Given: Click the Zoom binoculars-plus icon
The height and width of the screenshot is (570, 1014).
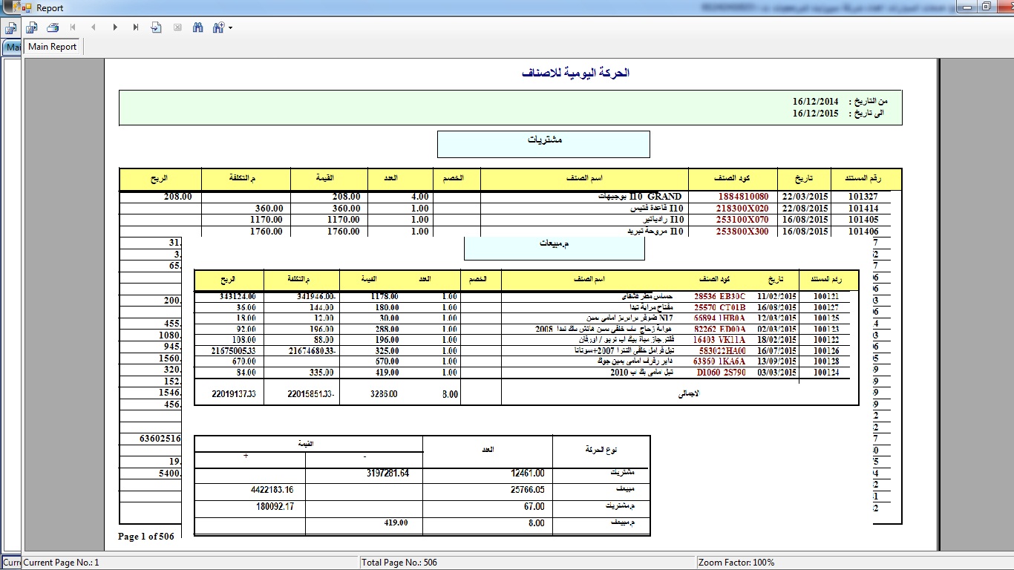Looking at the screenshot, I should (x=218, y=27).
